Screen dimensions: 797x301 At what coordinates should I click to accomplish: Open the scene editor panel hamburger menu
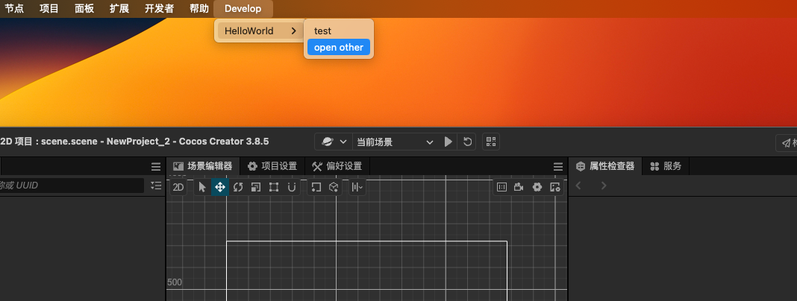click(558, 167)
